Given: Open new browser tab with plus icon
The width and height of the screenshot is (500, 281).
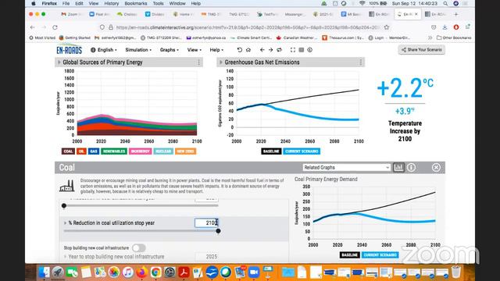Looking at the screenshot, I should tap(456, 14).
